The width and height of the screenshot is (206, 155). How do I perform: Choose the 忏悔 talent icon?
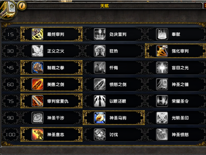[x=100, y=67]
